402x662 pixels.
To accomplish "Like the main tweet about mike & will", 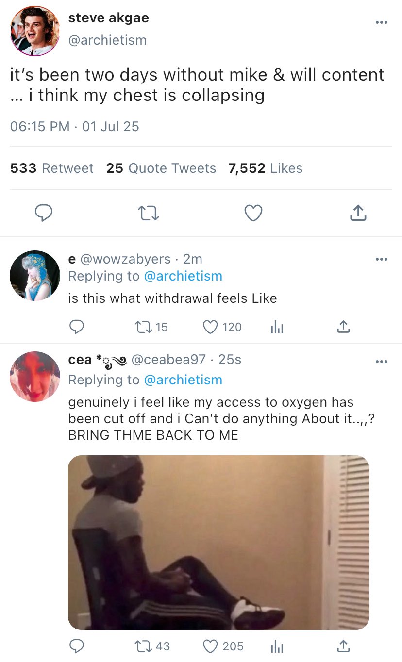I will pos(253,213).
